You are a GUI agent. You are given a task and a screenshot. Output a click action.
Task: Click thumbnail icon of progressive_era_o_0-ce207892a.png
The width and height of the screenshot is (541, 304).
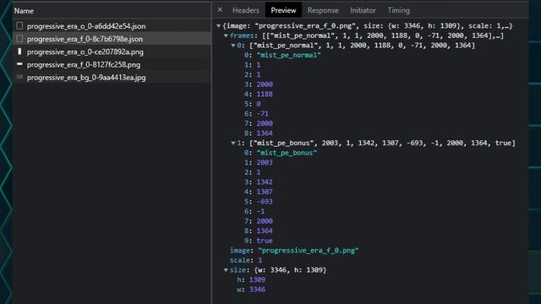tap(19, 52)
